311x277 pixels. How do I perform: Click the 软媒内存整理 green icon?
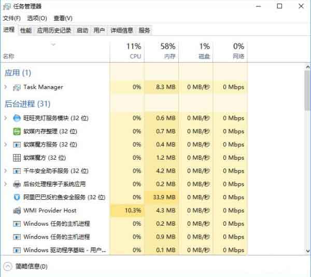(x=17, y=131)
